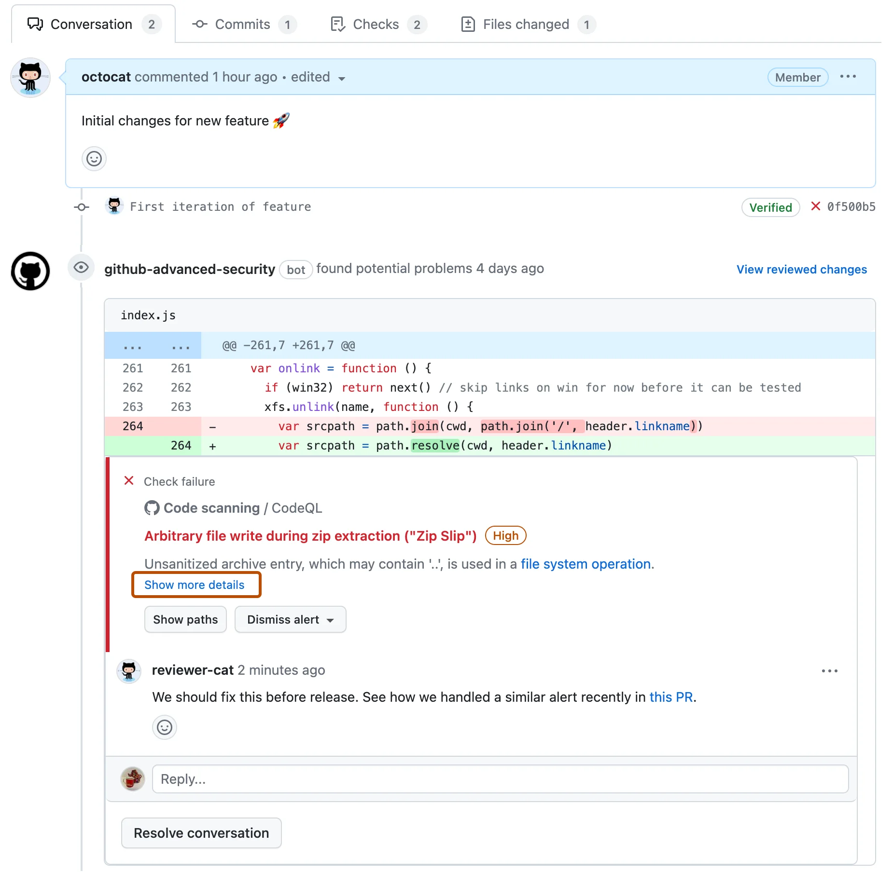Open the Files changed tab
Screen dimensions: 893x872
[525, 24]
